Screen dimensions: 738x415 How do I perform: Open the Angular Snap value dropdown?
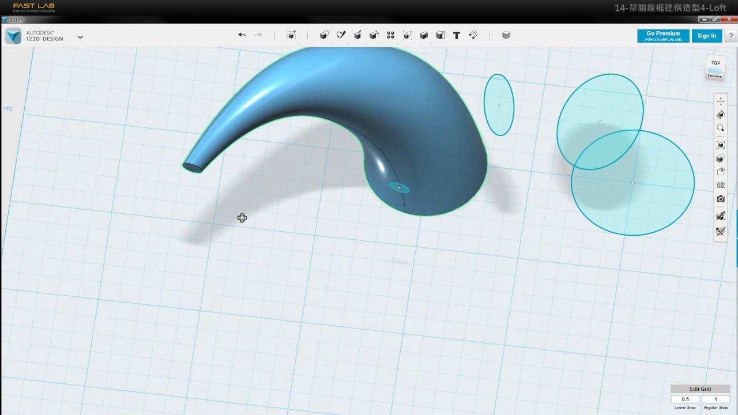(x=716, y=399)
